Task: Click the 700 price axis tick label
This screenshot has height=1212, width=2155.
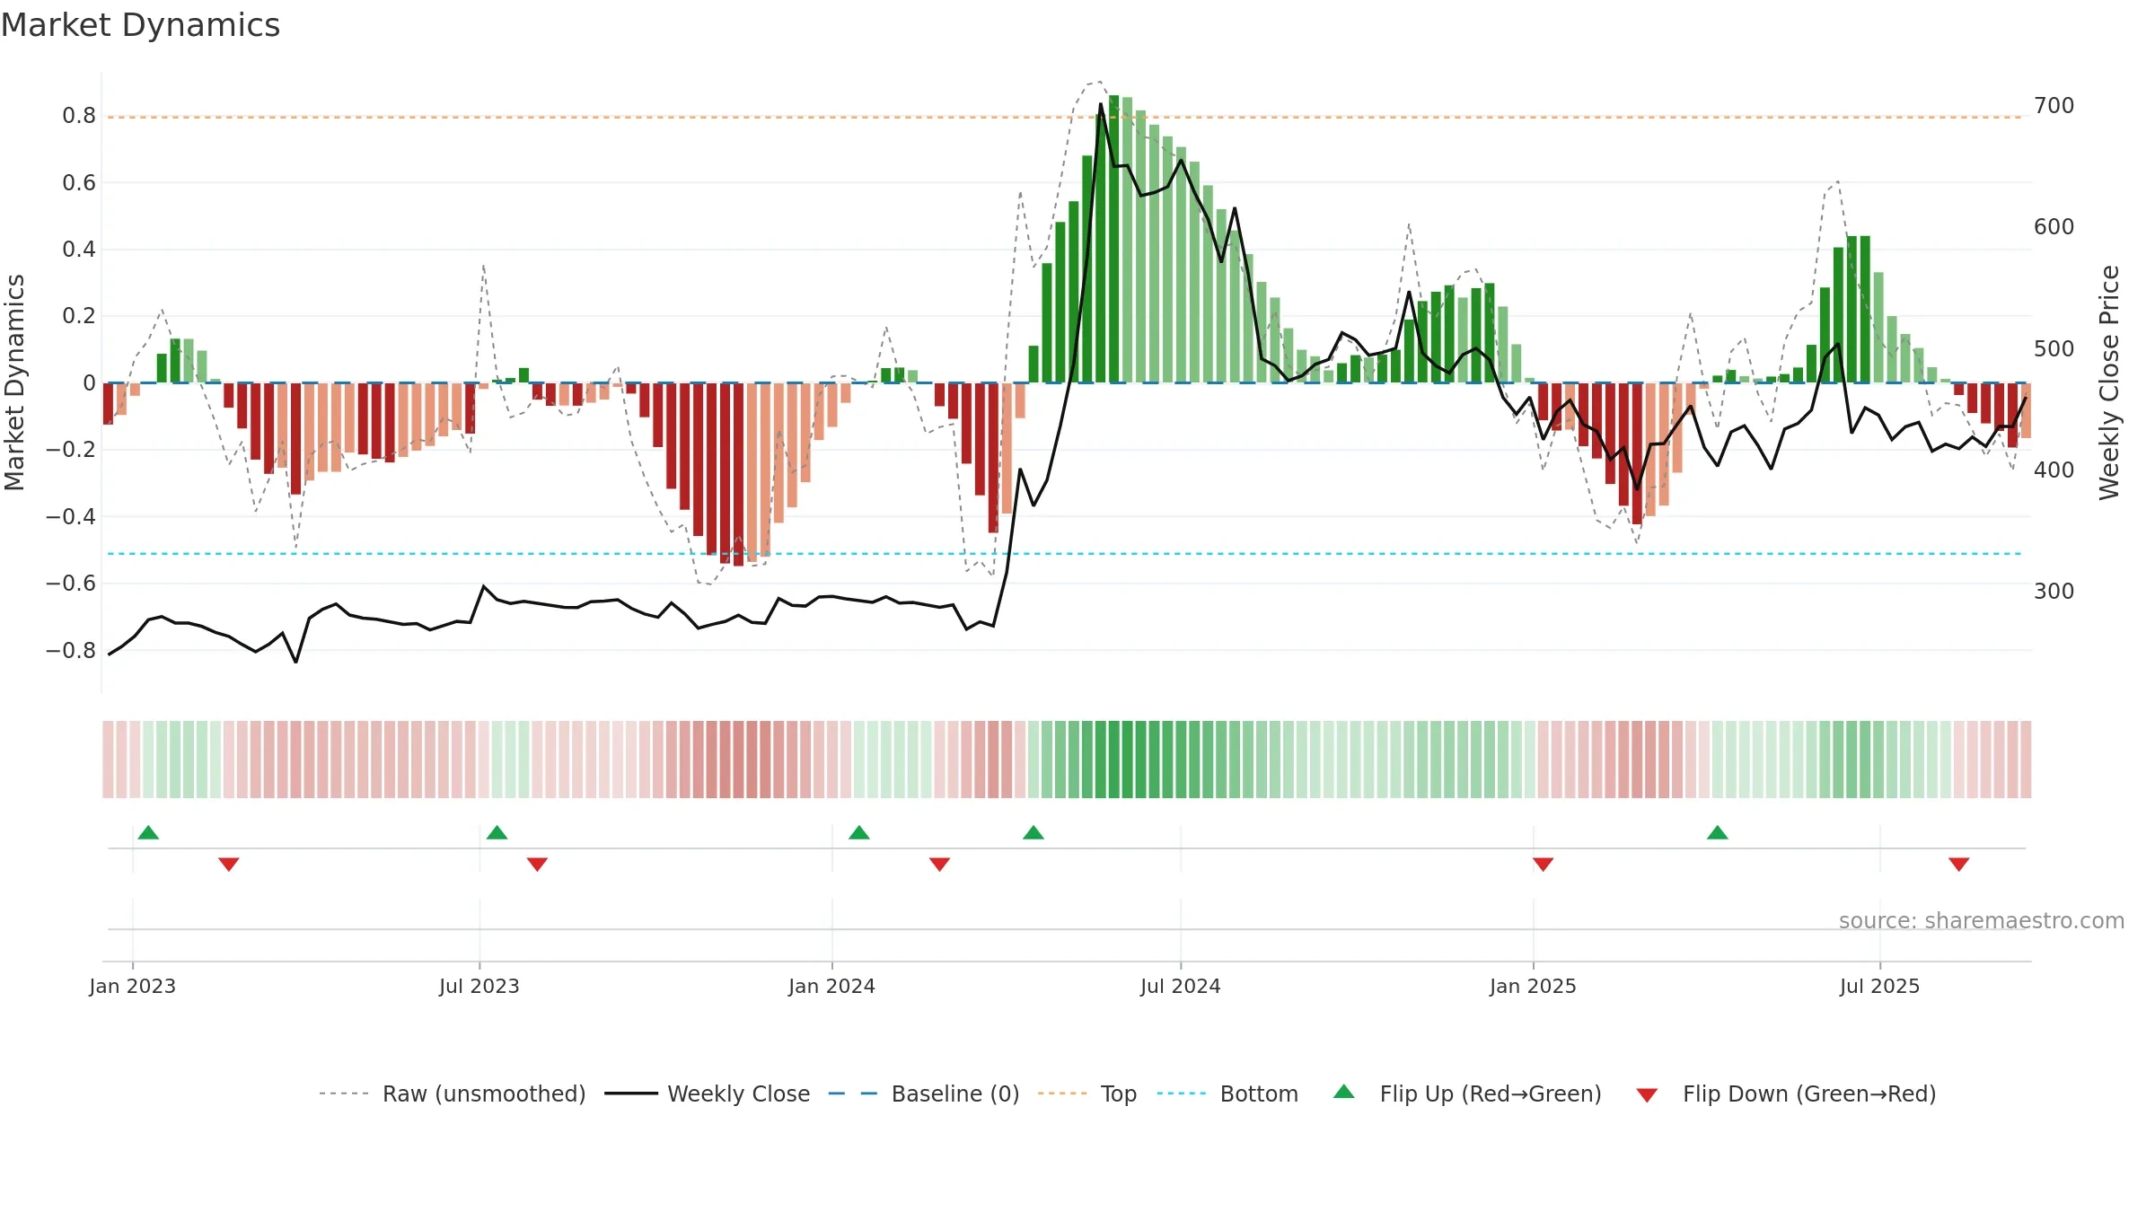Action: coord(2054,106)
